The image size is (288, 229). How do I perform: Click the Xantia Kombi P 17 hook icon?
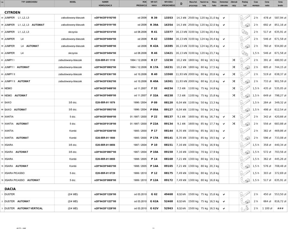point(245,131)
